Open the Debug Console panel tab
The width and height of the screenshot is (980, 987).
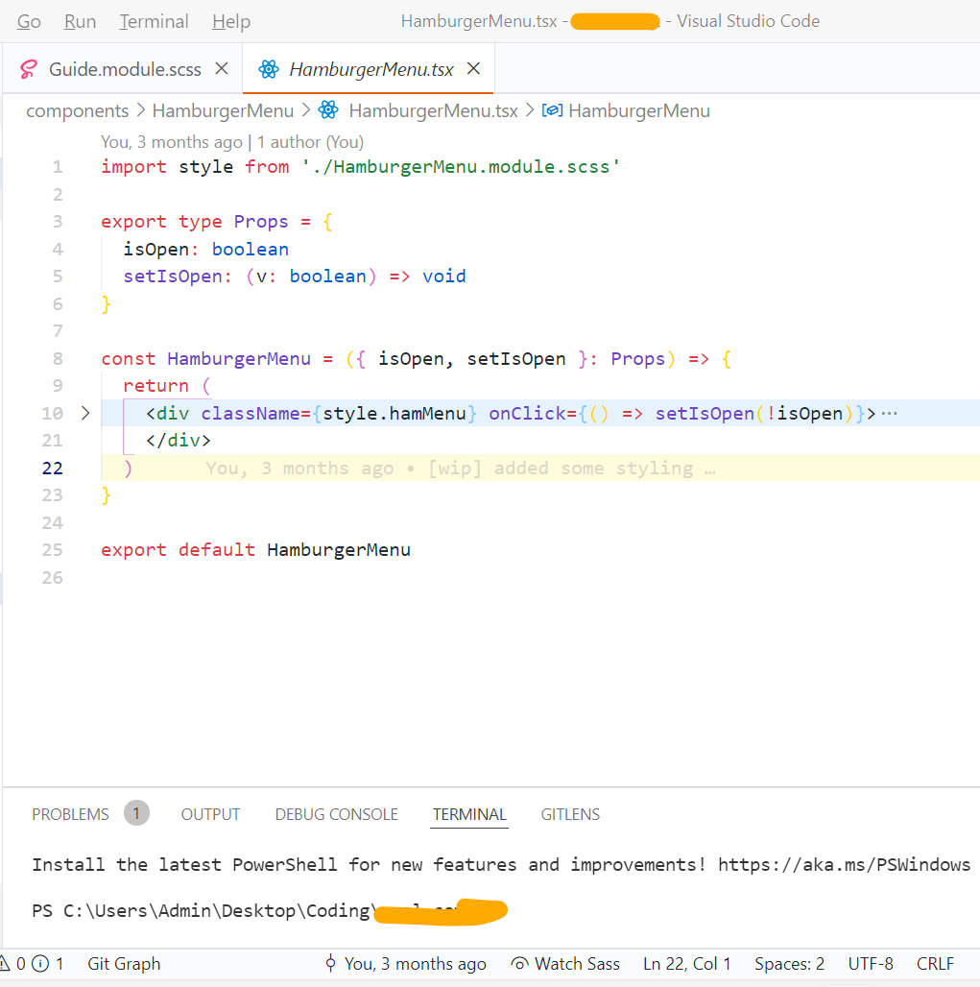pyautogui.click(x=336, y=814)
